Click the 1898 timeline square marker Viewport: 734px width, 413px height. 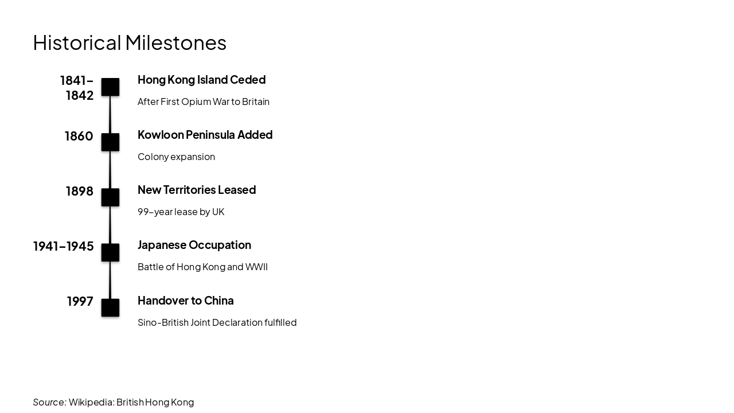point(110,197)
